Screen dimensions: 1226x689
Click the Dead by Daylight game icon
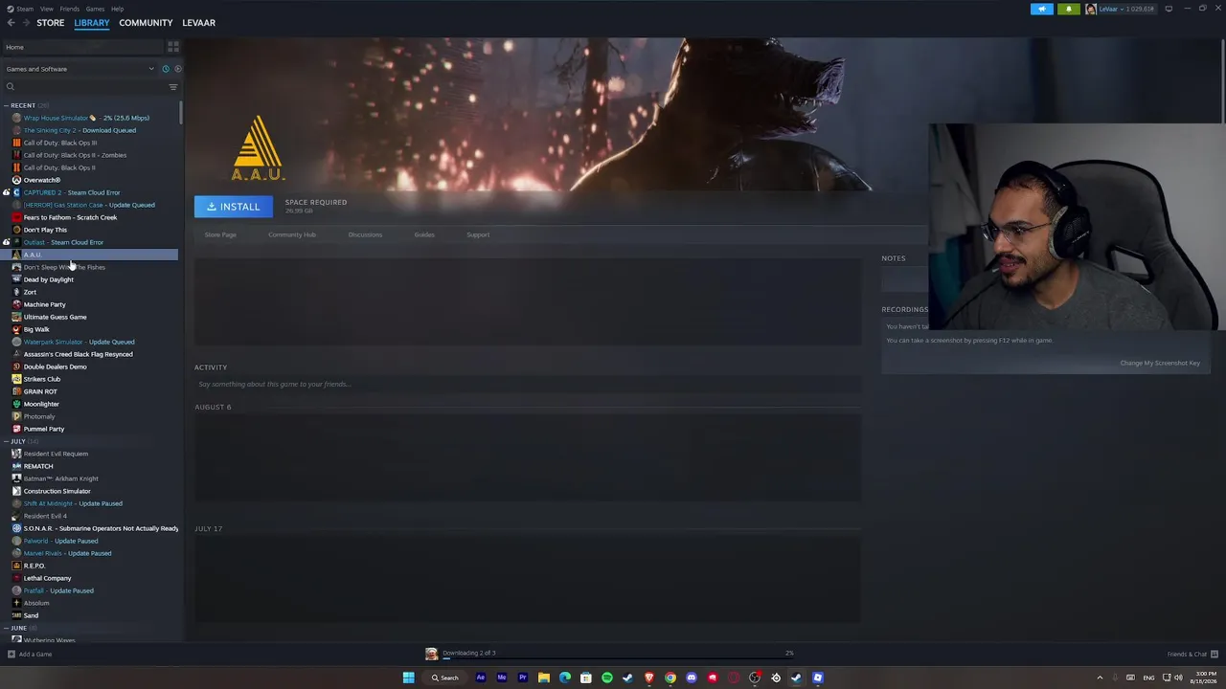(16, 279)
